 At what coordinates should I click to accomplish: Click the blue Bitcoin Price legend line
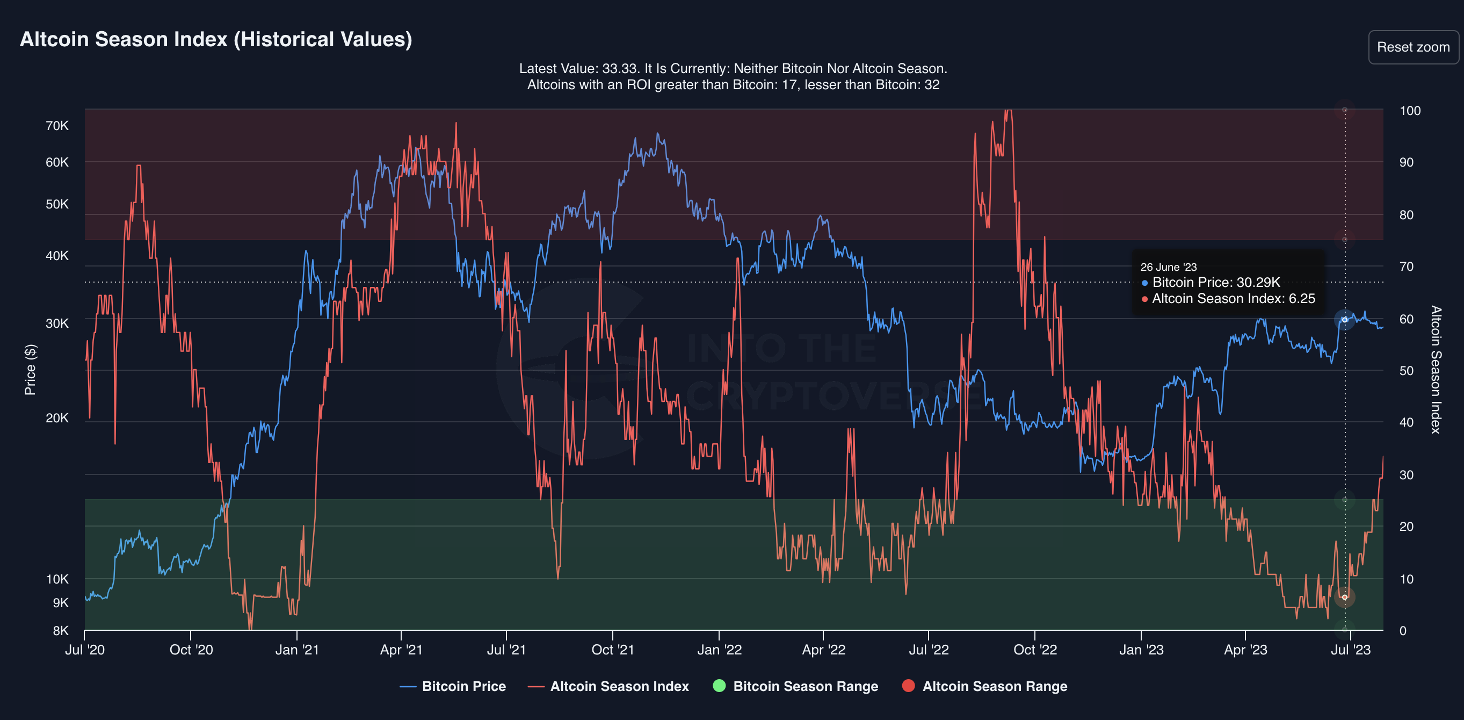click(x=408, y=687)
